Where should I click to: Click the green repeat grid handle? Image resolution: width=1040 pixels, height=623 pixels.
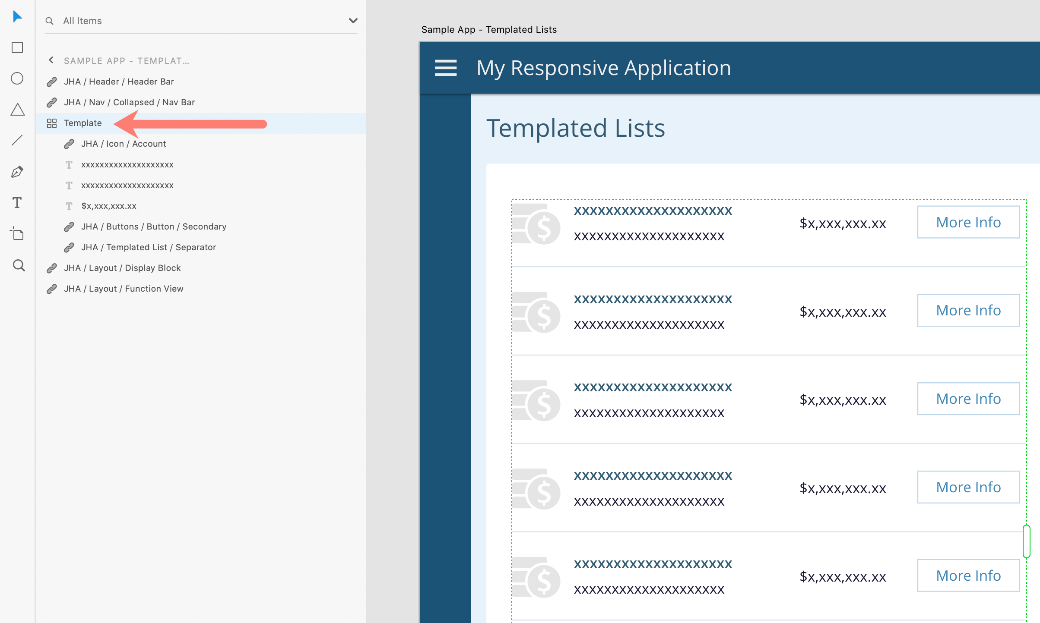1026,541
